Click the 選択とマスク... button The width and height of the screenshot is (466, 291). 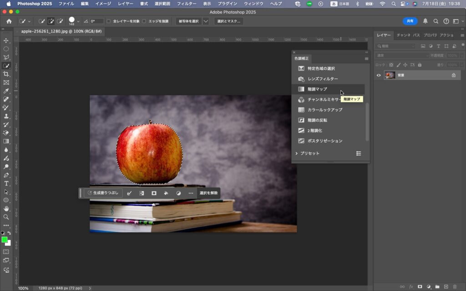[228, 21]
